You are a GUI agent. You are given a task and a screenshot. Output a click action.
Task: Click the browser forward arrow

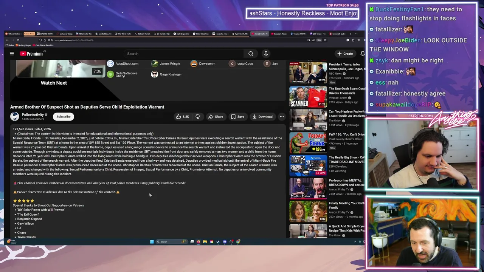[x=12, y=40]
